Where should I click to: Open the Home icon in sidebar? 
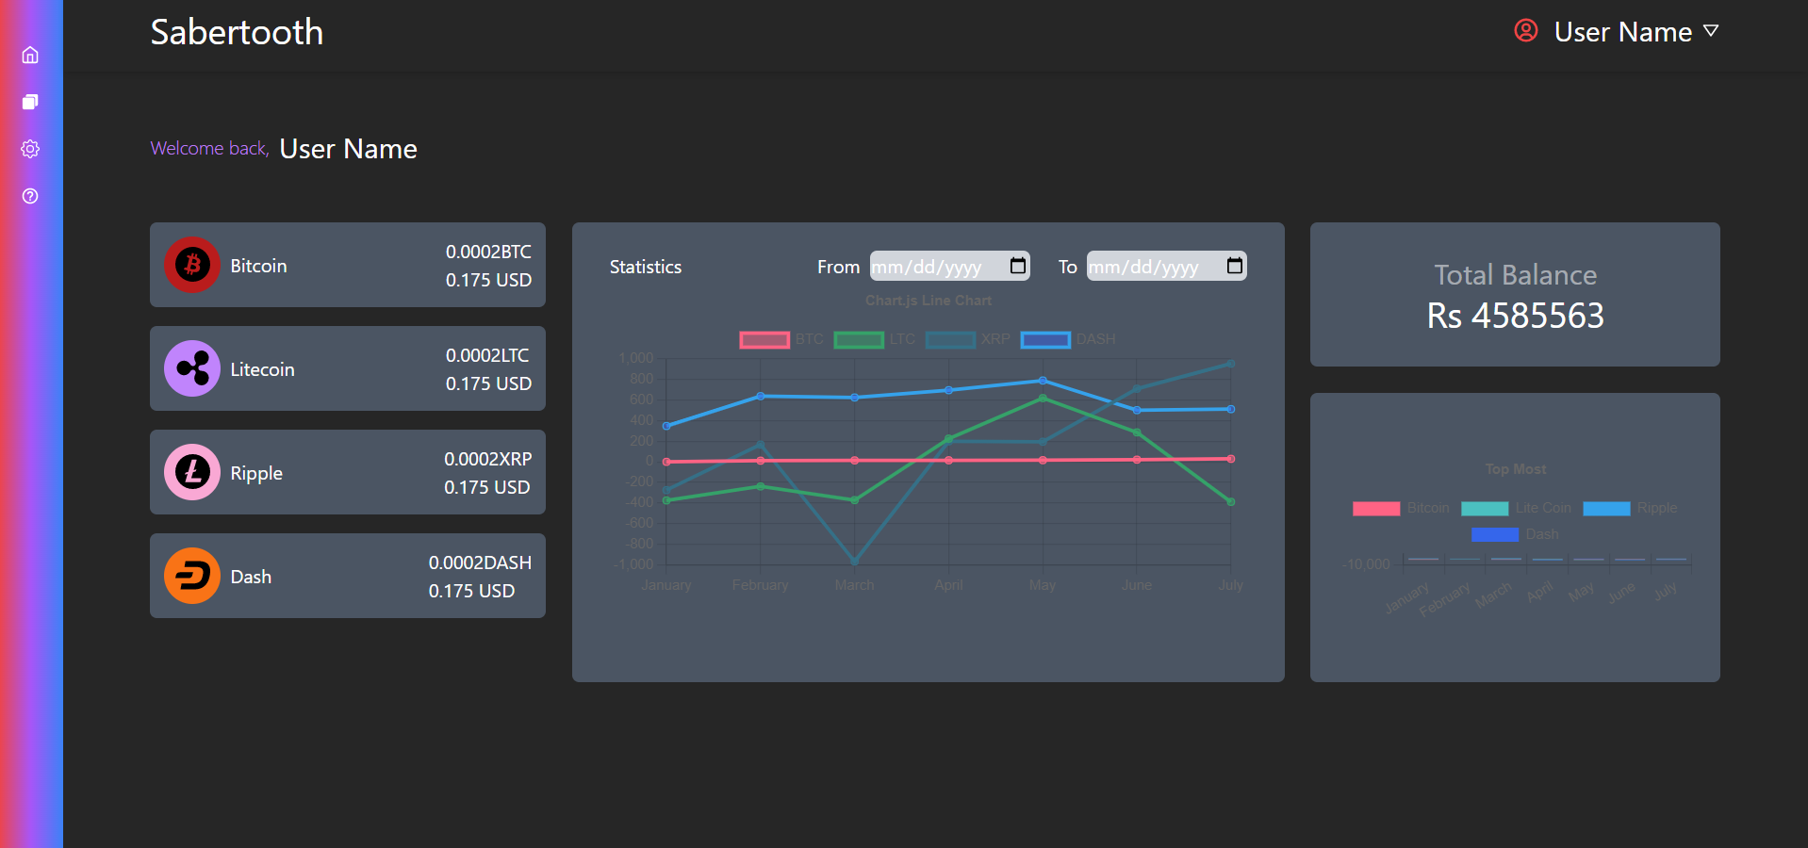[30, 55]
